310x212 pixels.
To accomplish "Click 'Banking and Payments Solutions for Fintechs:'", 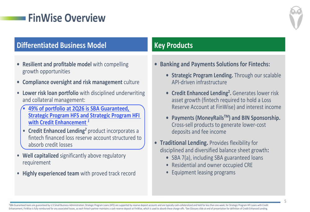I will point(215,64).
